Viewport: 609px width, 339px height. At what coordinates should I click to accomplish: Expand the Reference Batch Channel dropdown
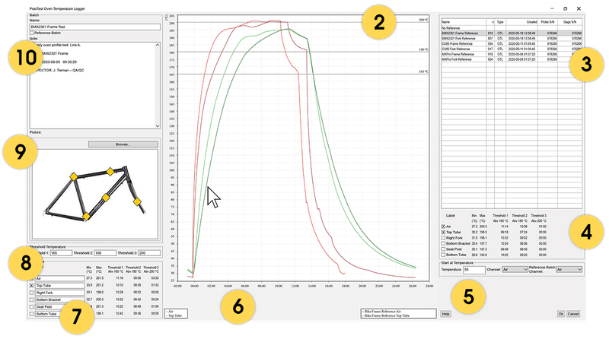tap(569, 269)
